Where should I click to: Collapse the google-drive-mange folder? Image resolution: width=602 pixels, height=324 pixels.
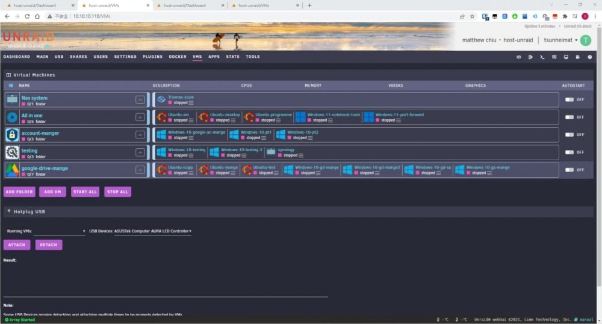pyautogui.click(x=140, y=170)
